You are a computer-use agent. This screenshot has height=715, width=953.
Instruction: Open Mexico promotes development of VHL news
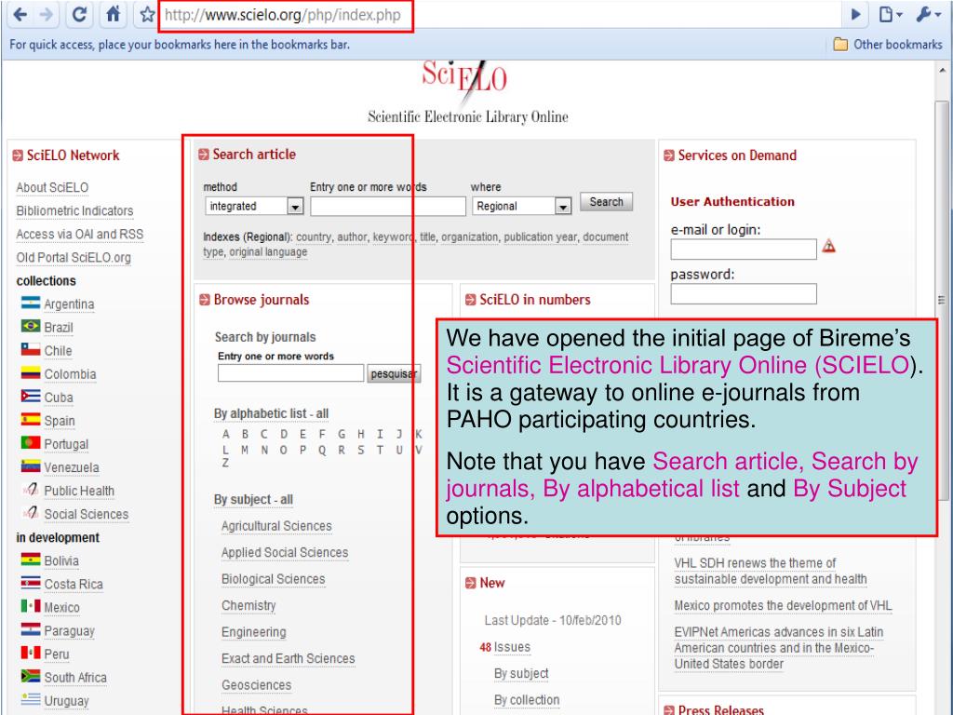[x=783, y=605]
